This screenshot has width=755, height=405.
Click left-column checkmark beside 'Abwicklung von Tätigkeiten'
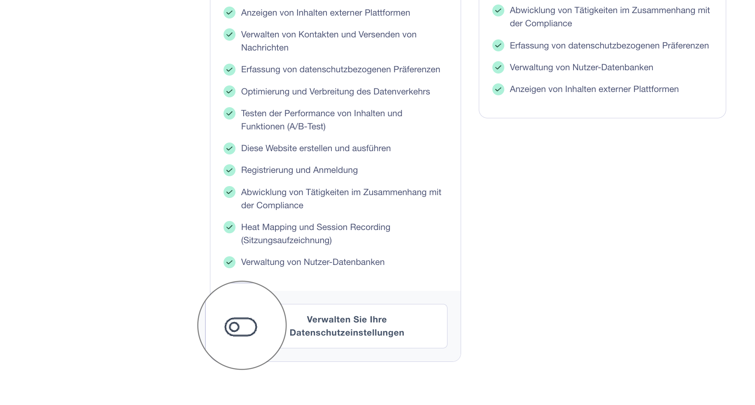click(x=229, y=192)
